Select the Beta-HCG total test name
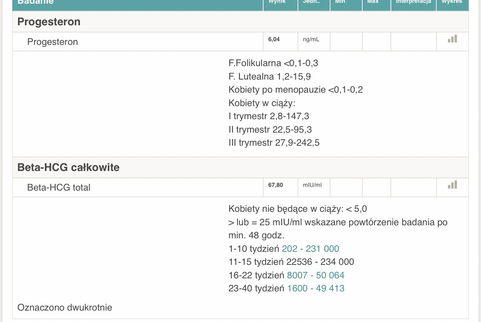 click(x=59, y=188)
